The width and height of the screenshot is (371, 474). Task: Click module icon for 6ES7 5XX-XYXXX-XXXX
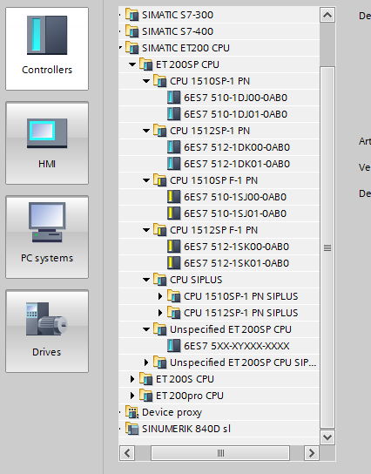173,346
